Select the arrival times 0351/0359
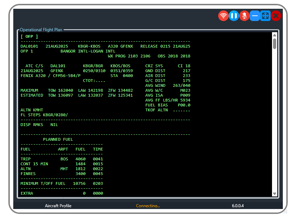294x216 pixels. pyautogui.click(x=122, y=71)
